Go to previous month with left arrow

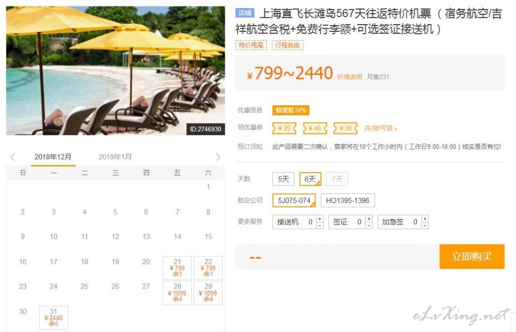pyautogui.click(x=13, y=157)
